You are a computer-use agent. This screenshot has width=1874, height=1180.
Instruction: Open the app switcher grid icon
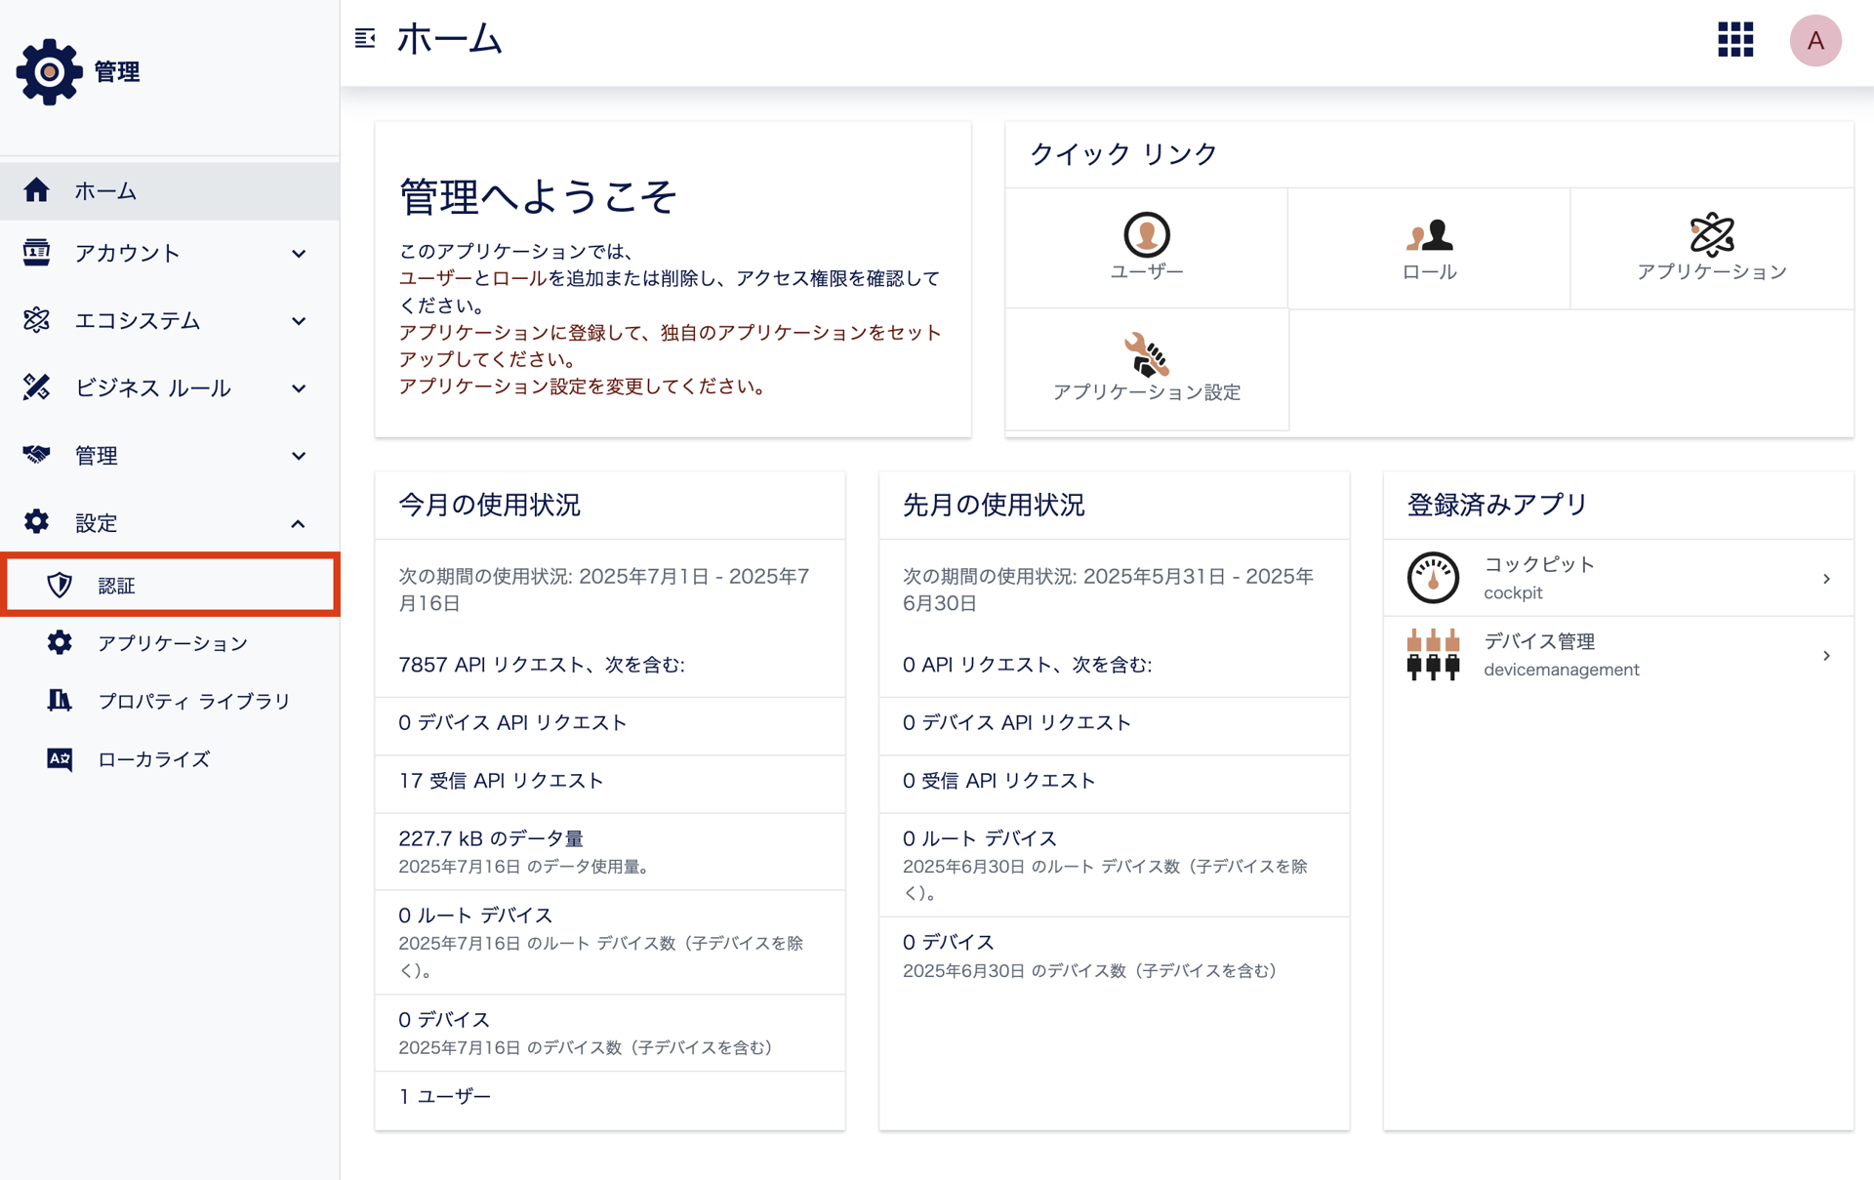[1734, 41]
